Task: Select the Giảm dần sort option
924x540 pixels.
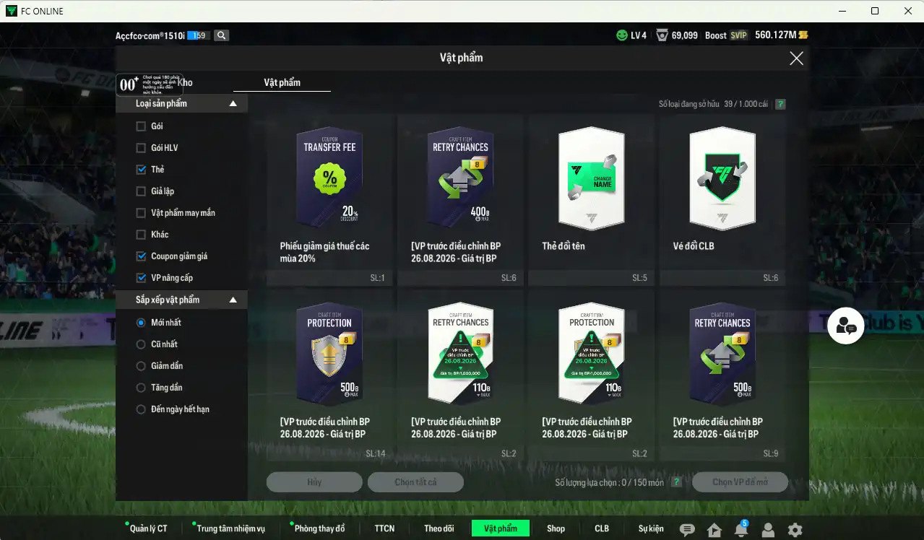Action: coord(141,366)
